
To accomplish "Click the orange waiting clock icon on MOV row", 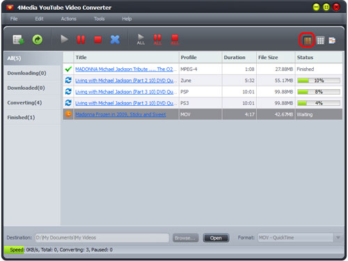I will (x=68, y=114).
